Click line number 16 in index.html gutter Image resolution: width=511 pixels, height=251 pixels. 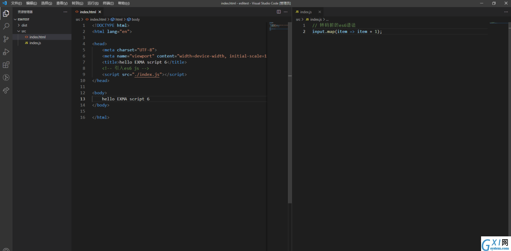pyautogui.click(x=83, y=117)
